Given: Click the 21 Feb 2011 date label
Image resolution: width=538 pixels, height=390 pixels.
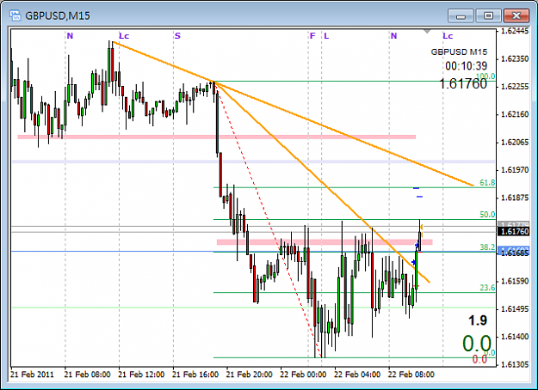Looking at the screenshot, I should tap(32, 375).
